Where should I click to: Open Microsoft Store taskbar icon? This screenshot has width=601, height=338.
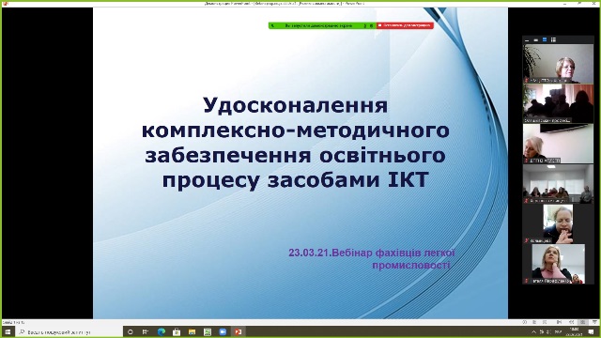pyautogui.click(x=177, y=331)
